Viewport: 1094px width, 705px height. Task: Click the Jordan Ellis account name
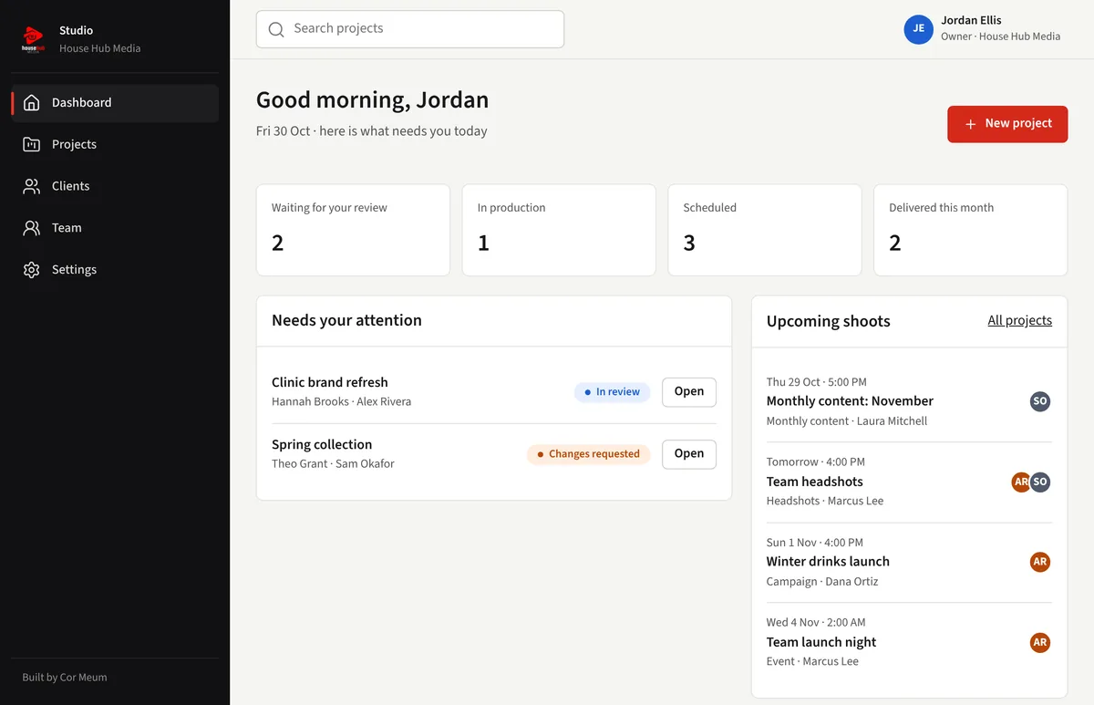pyautogui.click(x=972, y=20)
